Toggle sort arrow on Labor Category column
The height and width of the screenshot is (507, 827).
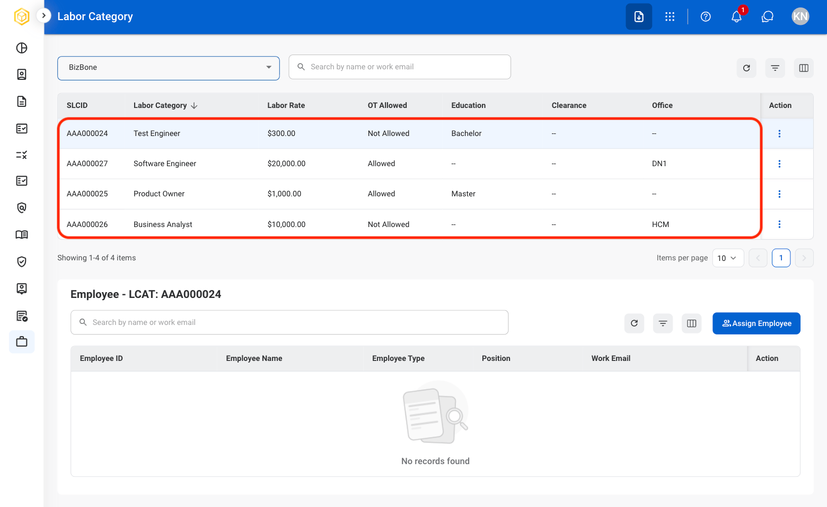tap(194, 106)
